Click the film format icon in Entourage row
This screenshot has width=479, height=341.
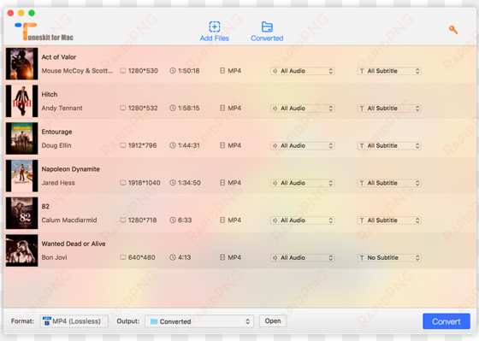pyautogui.click(x=222, y=145)
